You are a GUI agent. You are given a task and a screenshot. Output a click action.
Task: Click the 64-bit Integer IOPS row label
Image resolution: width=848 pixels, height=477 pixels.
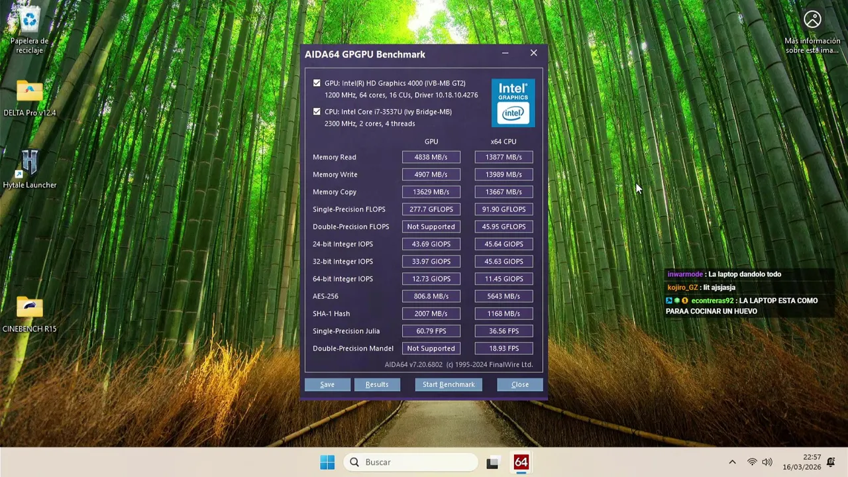tap(343, 279)
